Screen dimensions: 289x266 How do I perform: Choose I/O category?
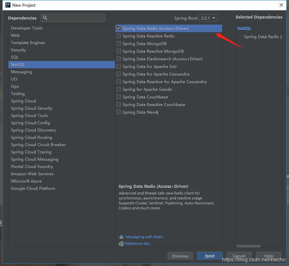coord(62,79)
